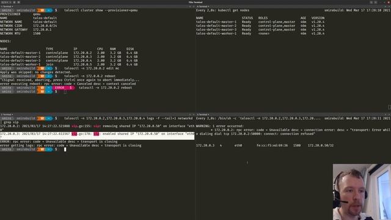Click add terminal down icon in title bar
The height and width of the screenshot is (220, 391).
click(18, 2)
